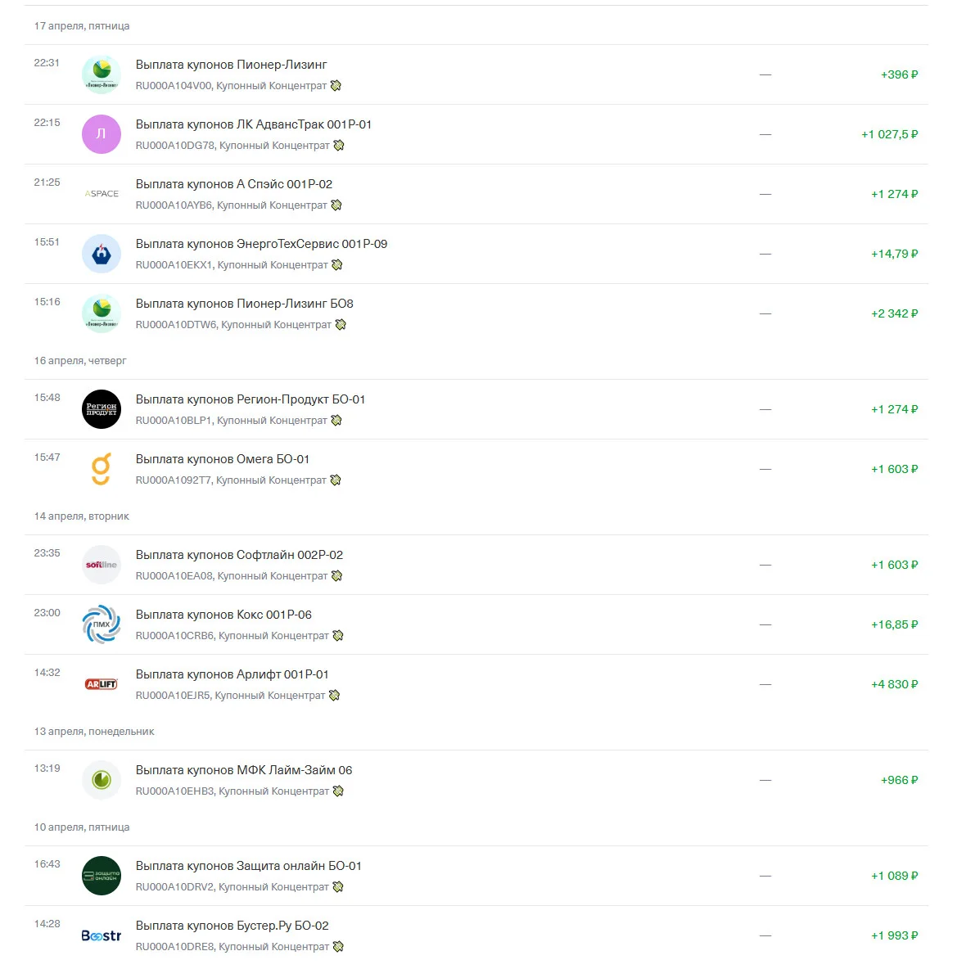Open Выплата купонов Пионер-Лизинг operation at 22:31
This screenshot has height=969, width=957.
(476, 74)
